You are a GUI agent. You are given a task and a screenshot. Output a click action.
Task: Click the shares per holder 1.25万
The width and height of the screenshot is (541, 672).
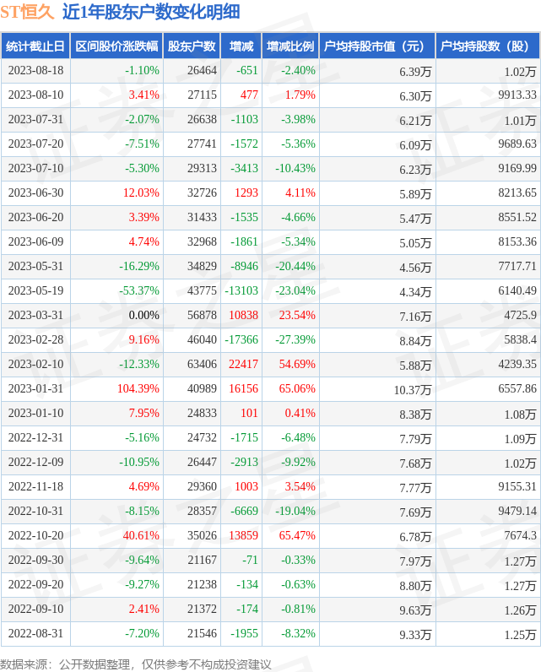(x=521, y=634)
